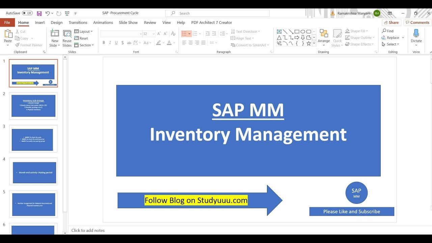The width and height of the screenshot is (432, 243).
Task: Open Text Direction dropdown
Action: click(x=246, y=31)
